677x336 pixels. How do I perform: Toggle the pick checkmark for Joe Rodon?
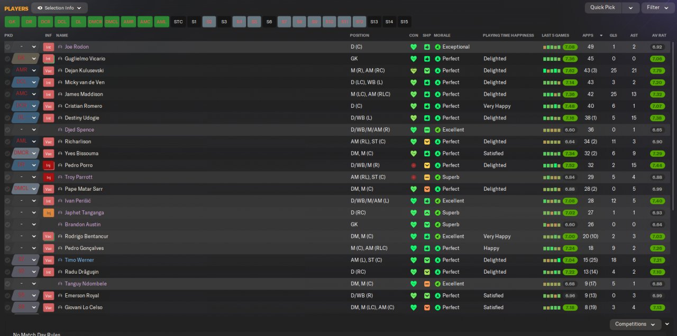pyautogui.click(x=7, y=47)
